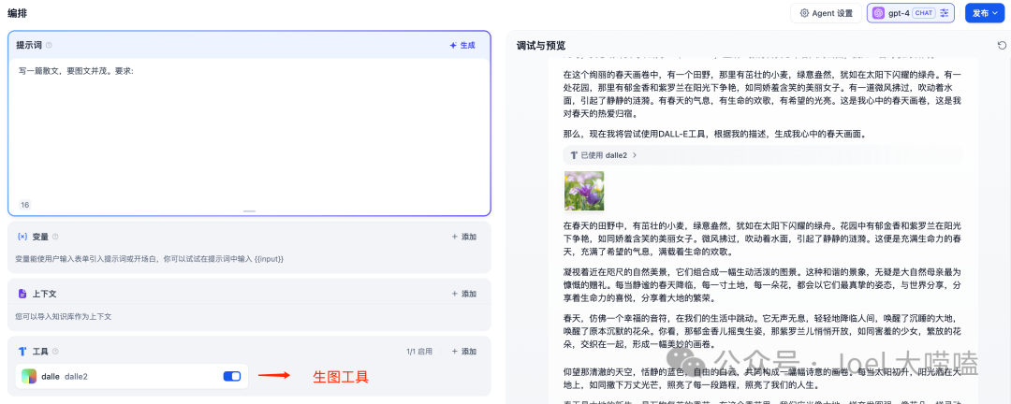Click the 变量 variable braces icon
1011x404 pixels.
click(22, 237)
